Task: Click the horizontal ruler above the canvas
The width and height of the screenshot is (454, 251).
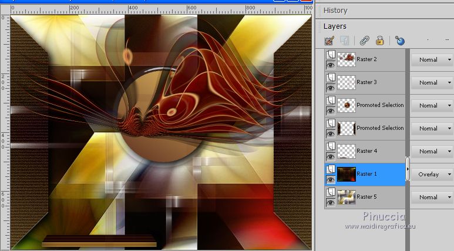Action: (162, 9)
